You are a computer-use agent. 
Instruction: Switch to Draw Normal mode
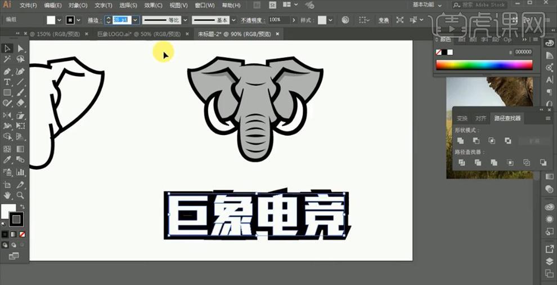click(5, 245)
